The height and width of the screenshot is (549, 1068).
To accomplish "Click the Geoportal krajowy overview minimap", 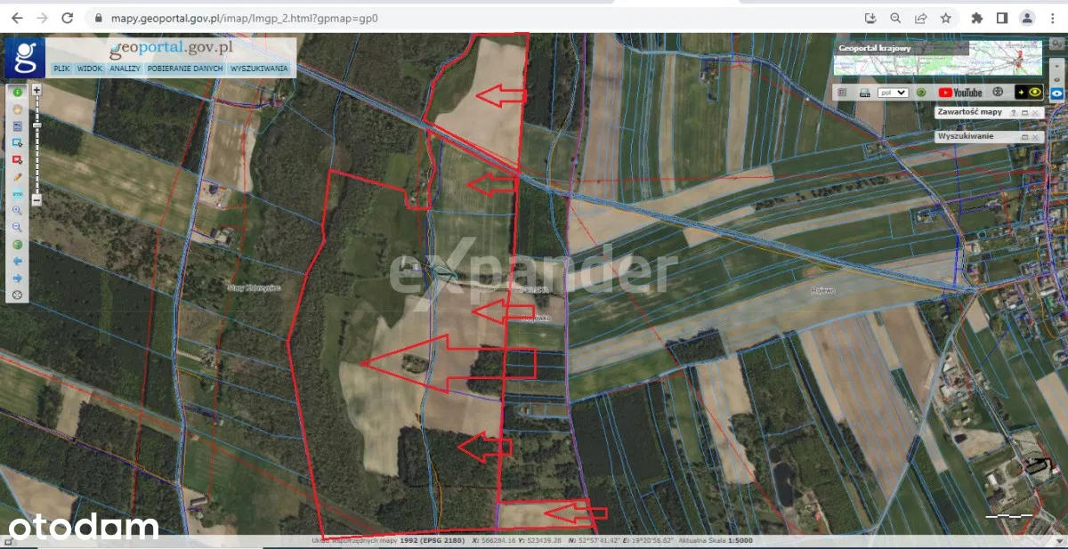I will tap(938, 58).
